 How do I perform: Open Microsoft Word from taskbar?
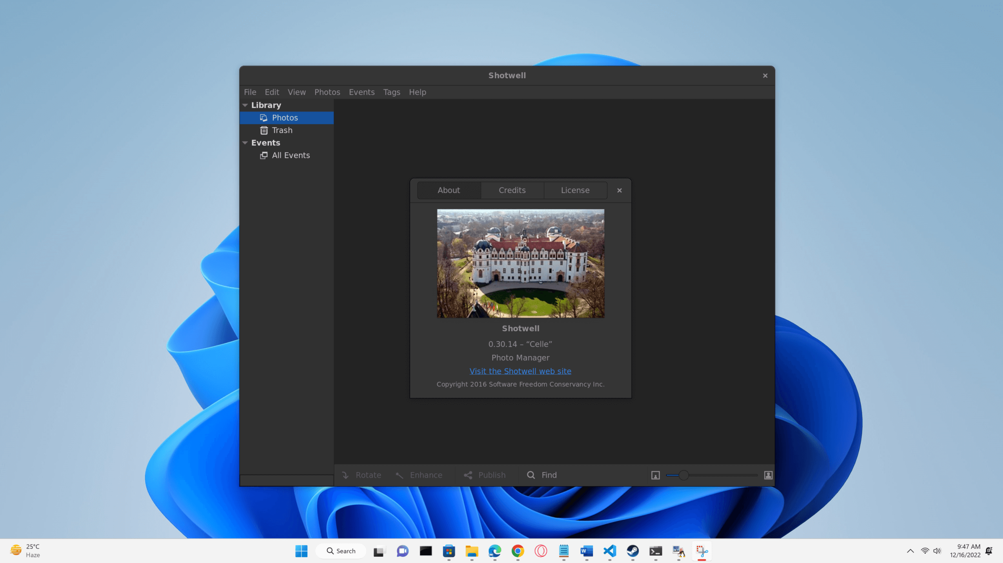[586, 551]
